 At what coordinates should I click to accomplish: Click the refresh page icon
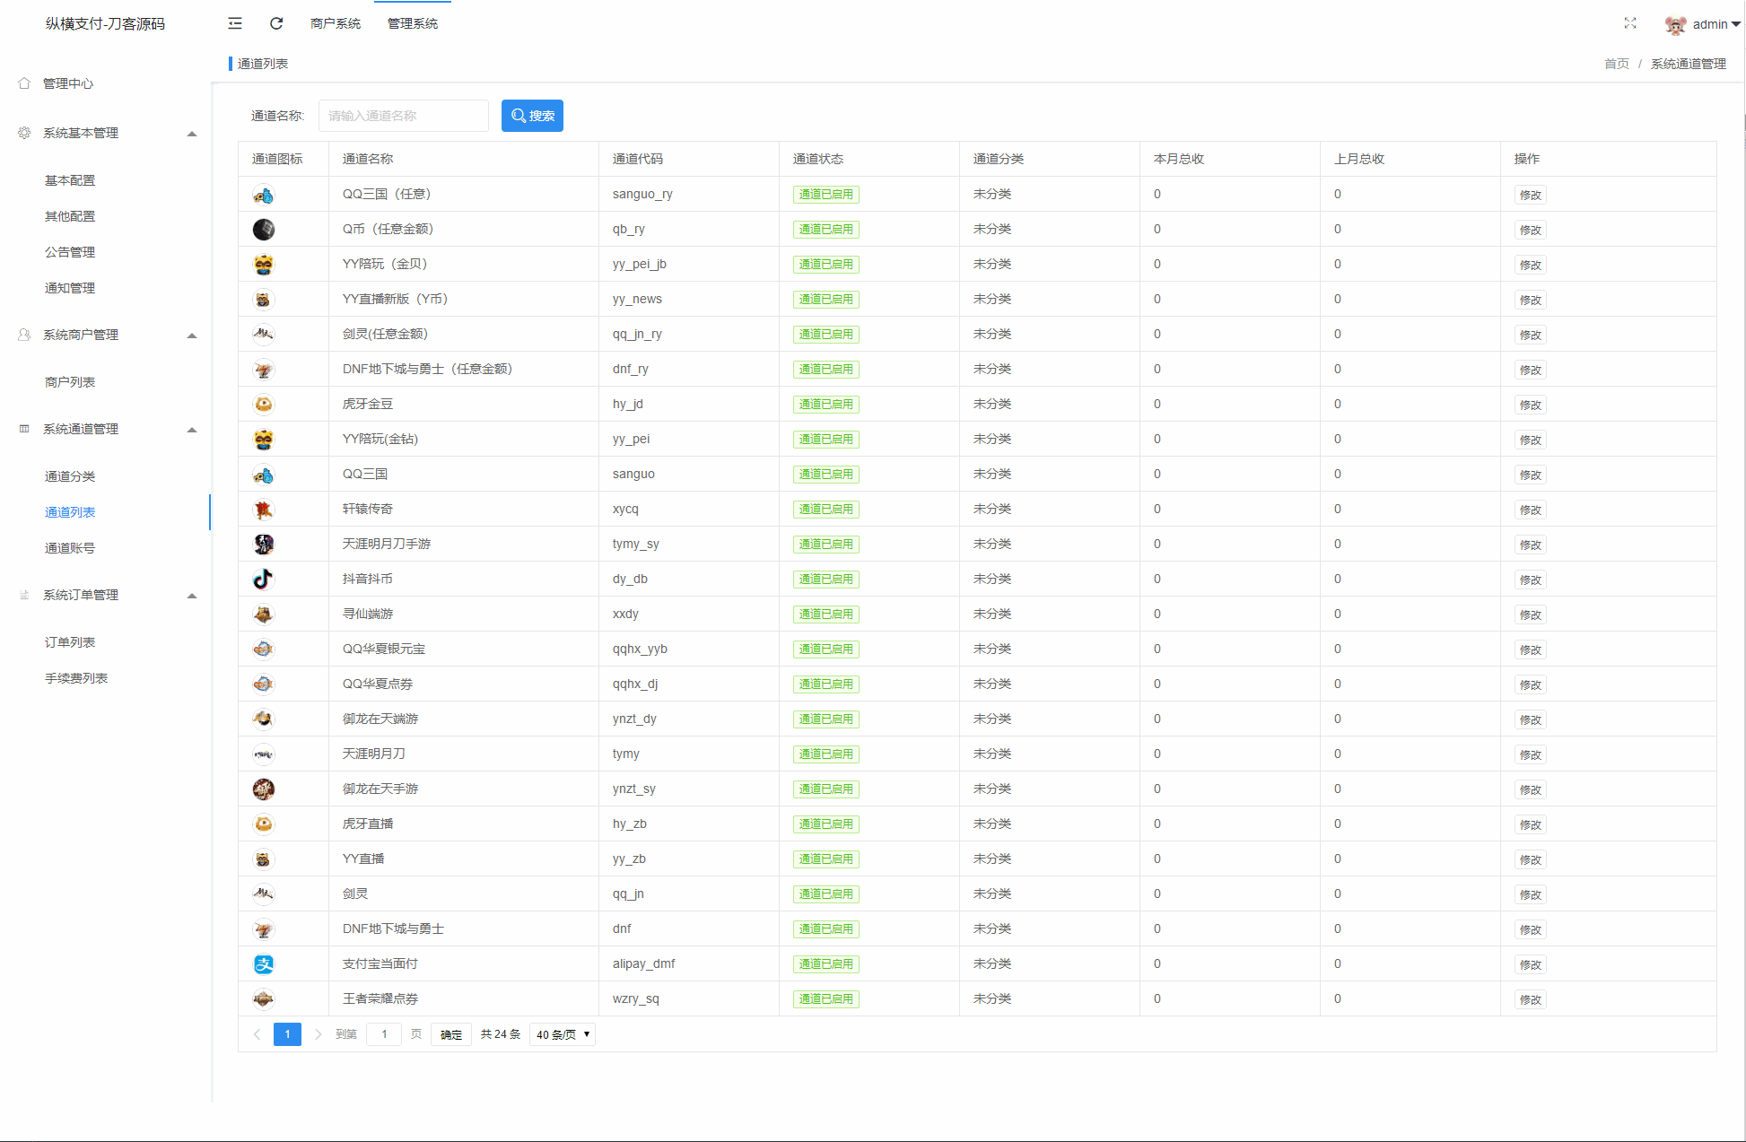[276, 23]
